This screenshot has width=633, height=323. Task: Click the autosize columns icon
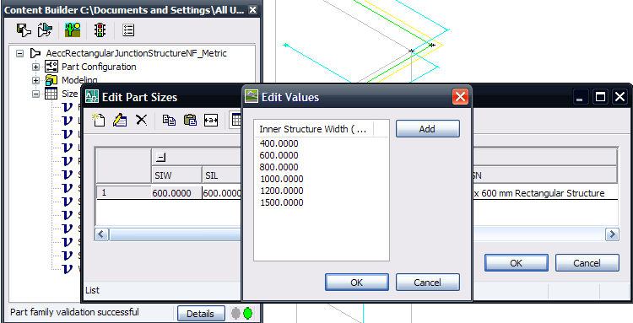point(211,120)
